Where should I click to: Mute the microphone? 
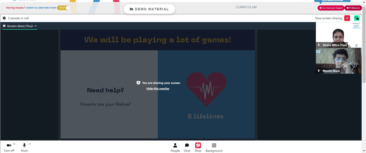(x=24, y=148)
